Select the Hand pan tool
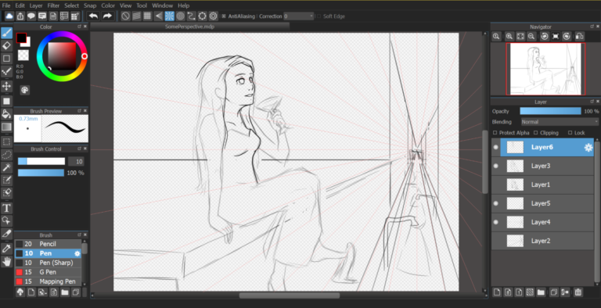601x308 pixels. (x=6, y=262)
